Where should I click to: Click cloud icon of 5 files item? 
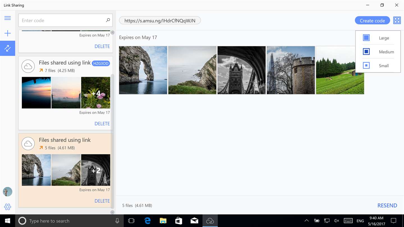28,144
